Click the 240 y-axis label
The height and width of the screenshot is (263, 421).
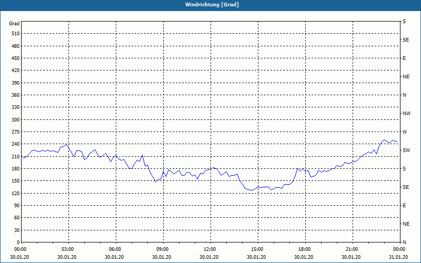tap(16, 144)
